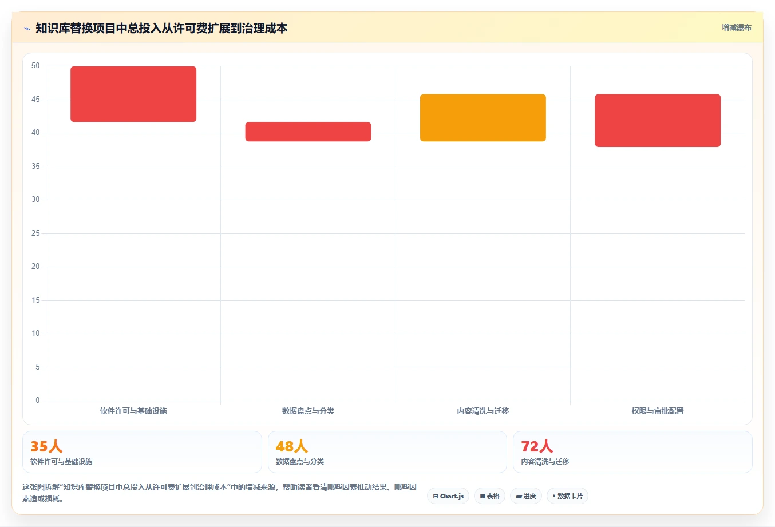Click the red bar for 软件许可与基础设施
Viewport: 775px width, 527px height.
click(x=133, y=94)
